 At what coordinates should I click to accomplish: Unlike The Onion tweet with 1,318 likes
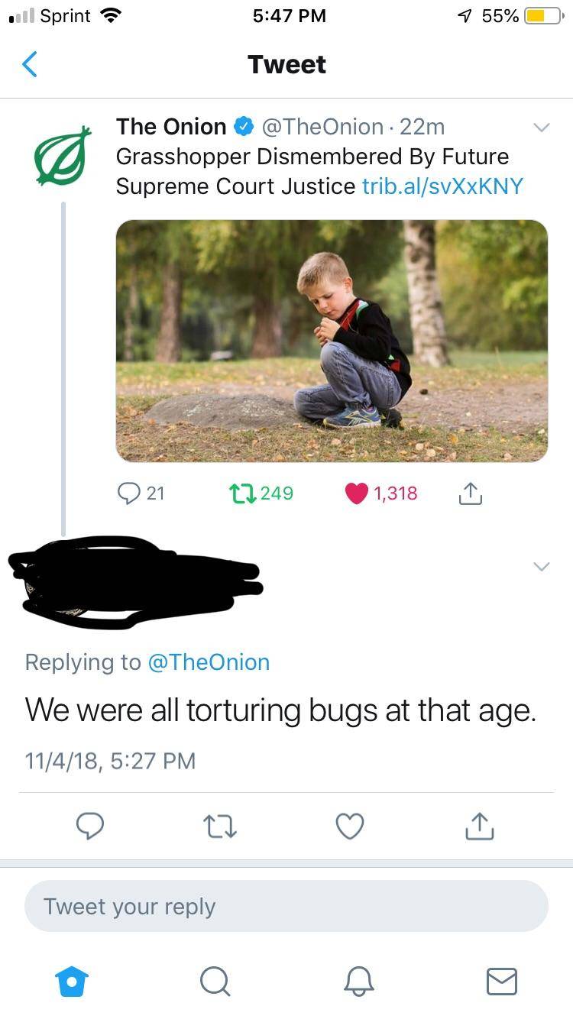pyautogui.click(x=357, y=493)
